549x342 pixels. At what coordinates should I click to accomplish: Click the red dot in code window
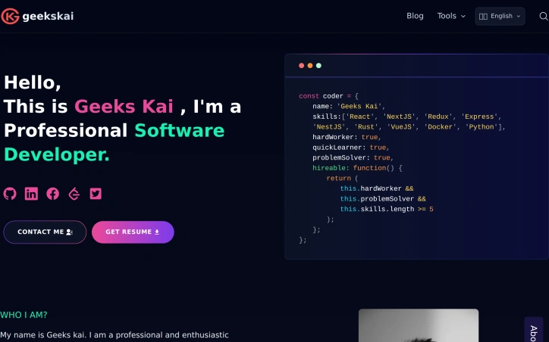point(302,66)
